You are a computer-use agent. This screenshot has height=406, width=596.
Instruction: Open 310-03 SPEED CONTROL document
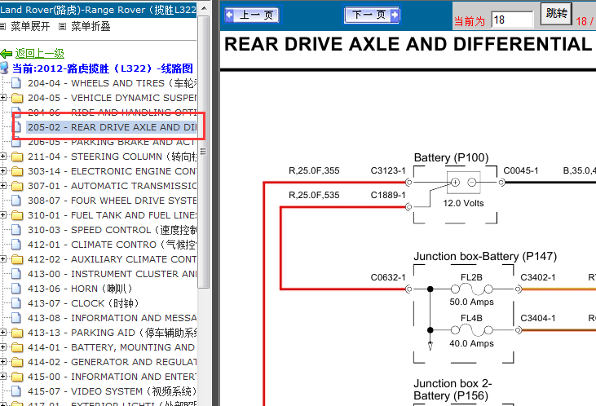tap(113, 230)
